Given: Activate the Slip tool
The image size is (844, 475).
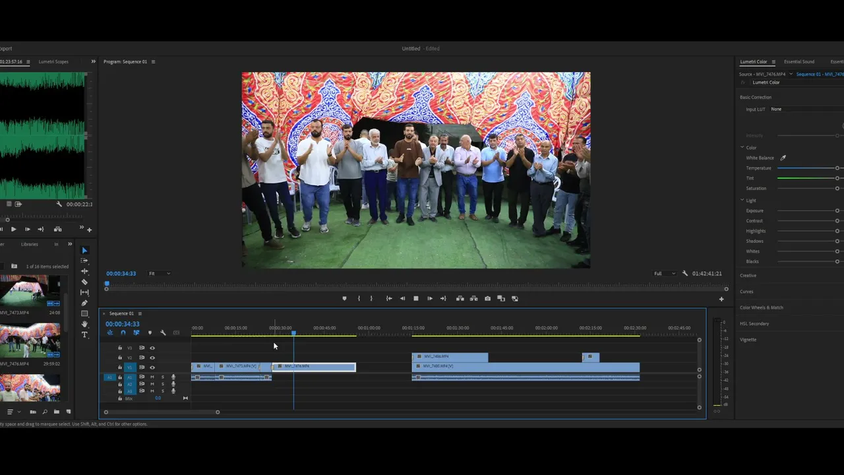Looking at the screenshot, I should click(84, 292).
